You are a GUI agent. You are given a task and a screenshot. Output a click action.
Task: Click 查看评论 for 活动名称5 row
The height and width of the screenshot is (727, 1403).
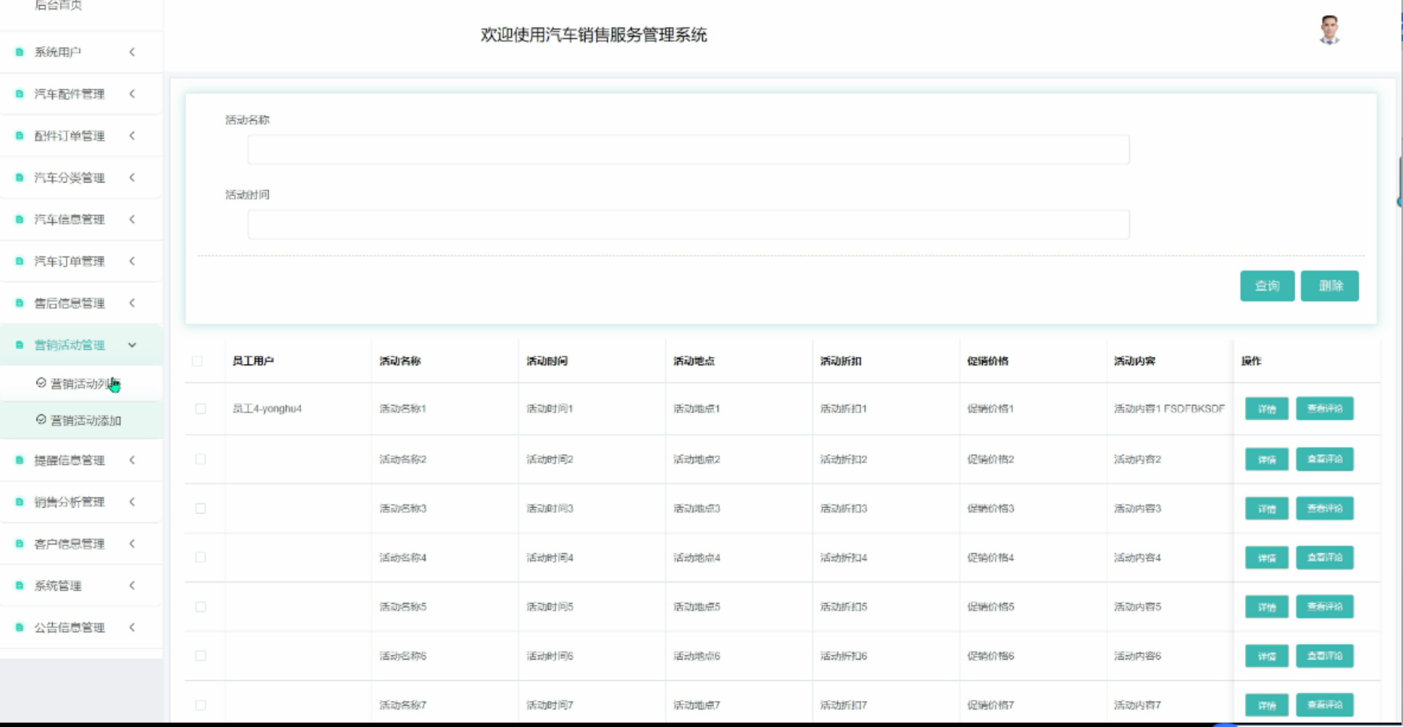pyautogui.click(x=1325, y=607)
